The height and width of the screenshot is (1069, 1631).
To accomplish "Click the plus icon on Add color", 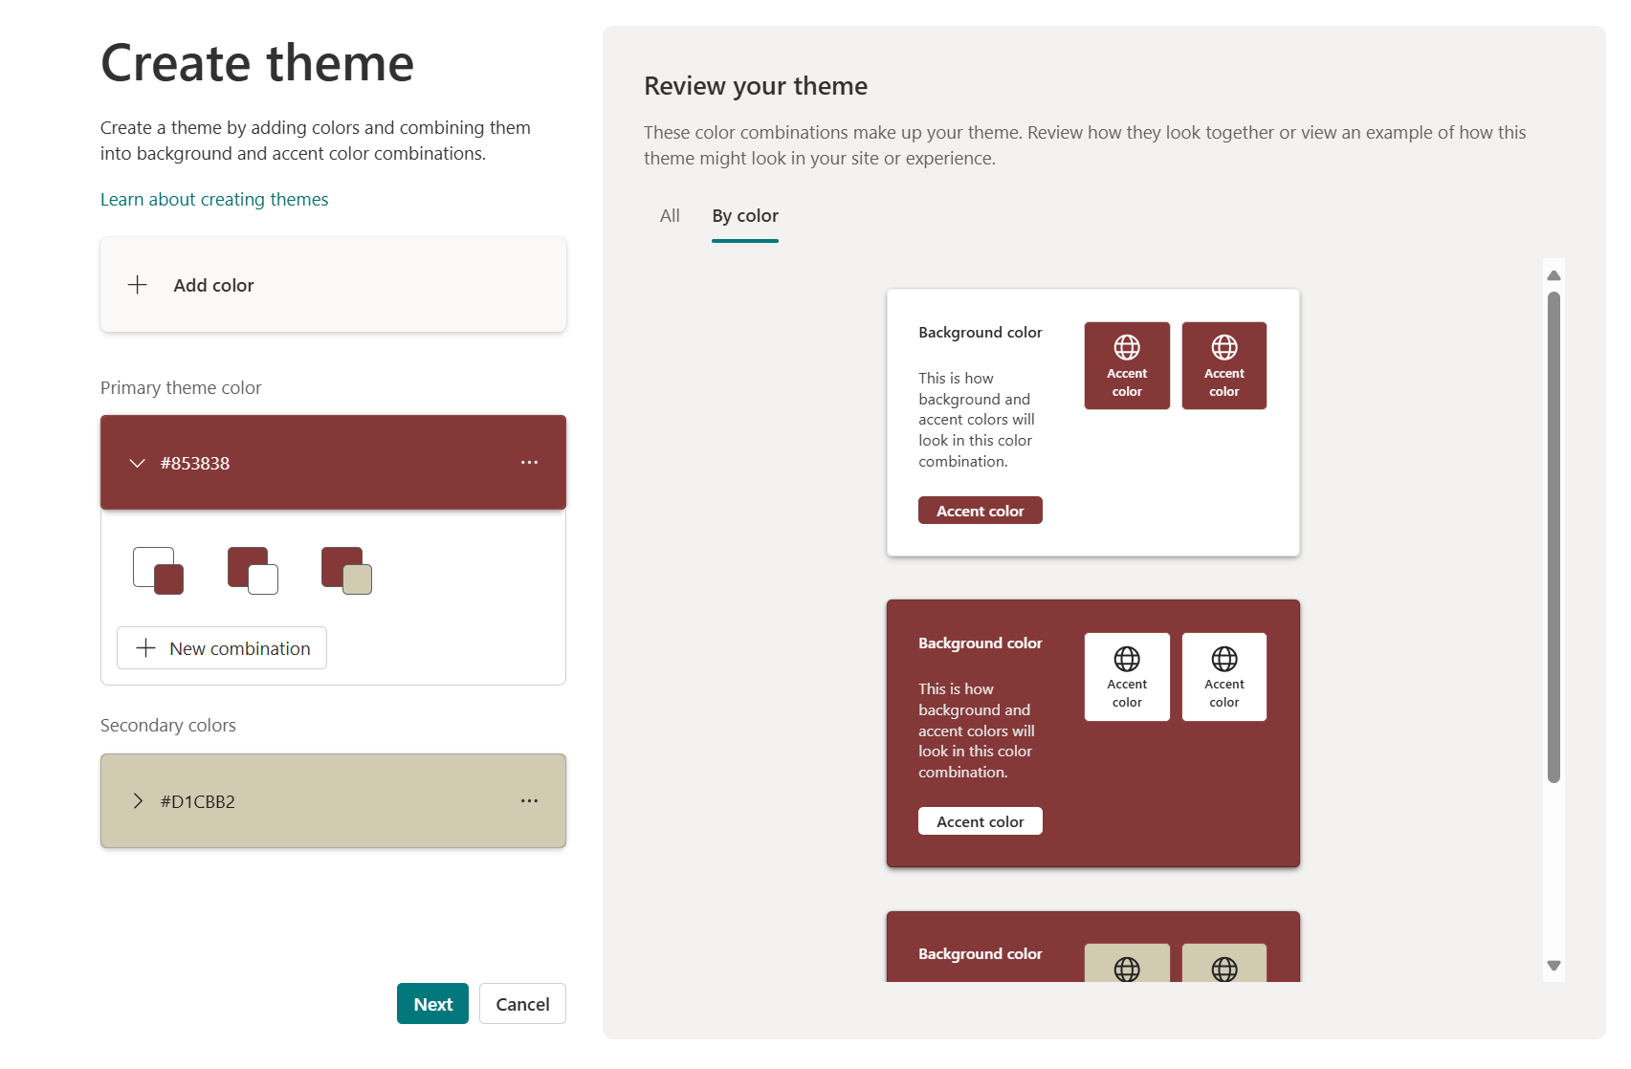I will pos(138,284).
